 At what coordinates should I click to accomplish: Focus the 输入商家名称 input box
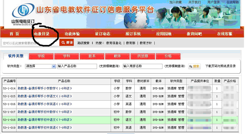point(142,66)
